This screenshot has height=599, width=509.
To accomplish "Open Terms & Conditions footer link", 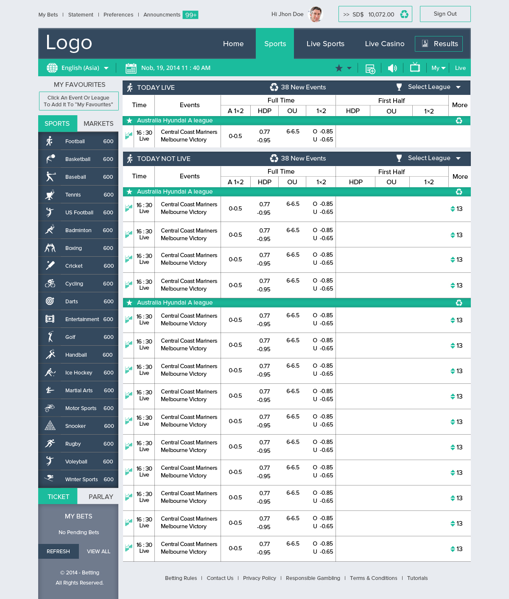I will (x=374, y=578).
